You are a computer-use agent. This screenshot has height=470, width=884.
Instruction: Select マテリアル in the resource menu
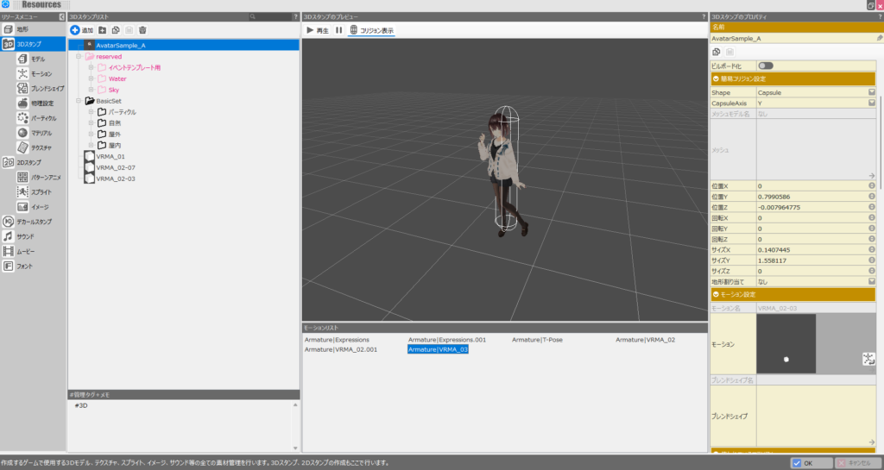tap(41, 133)
